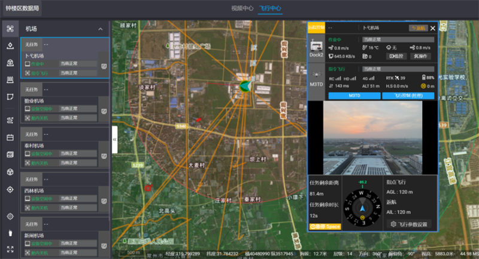The image size is (479, 259).
Task: Click the hand pan tool icon
Action: pyautogui.click(x=9, y=233)
